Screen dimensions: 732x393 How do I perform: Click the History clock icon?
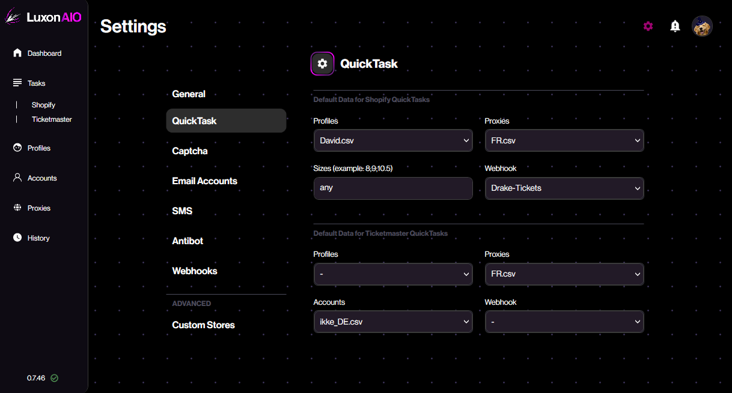pos(17,238)
